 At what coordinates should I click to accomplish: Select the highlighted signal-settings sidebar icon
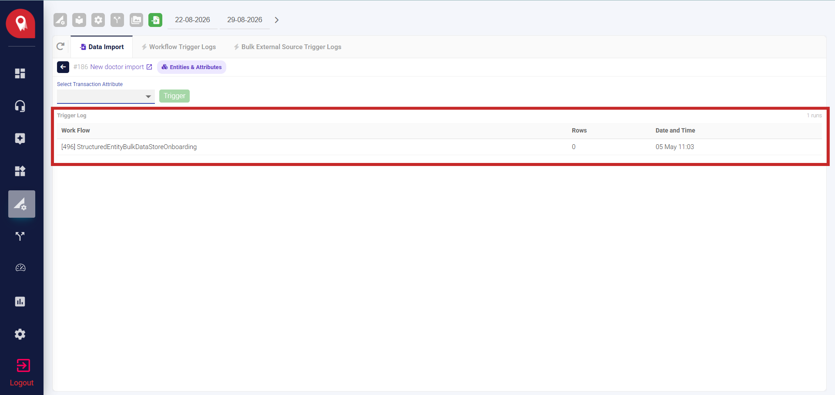[x=22, y=204]
